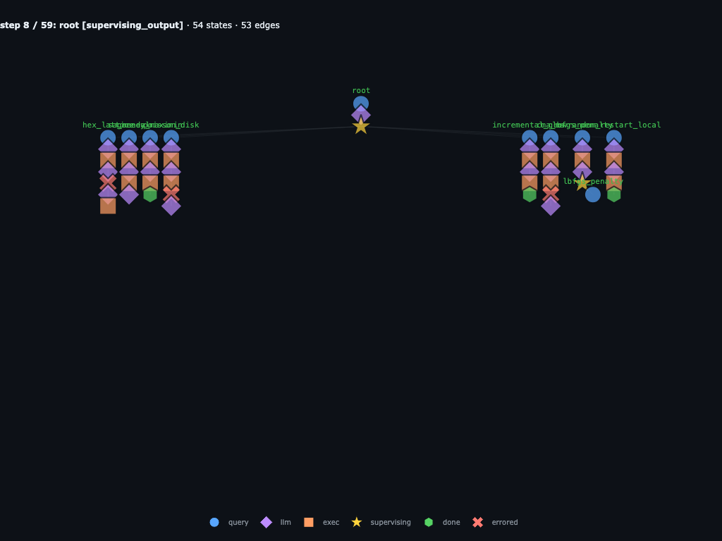Select the blue query node under root label
Screen dimensions: 722x541
361,104
